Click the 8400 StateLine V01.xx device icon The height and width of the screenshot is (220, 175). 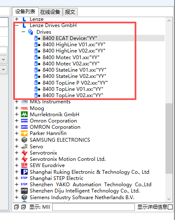(x=37, y=70)
